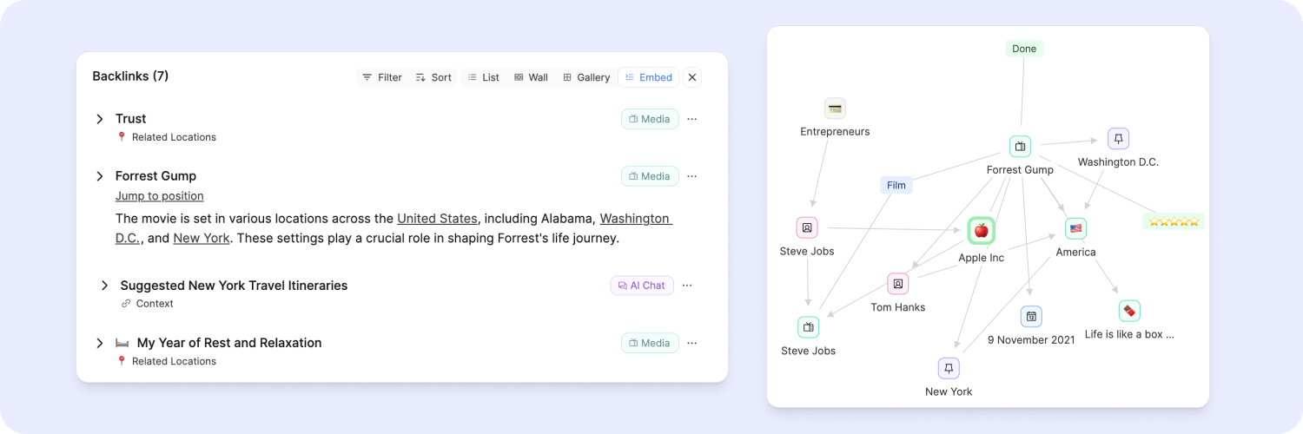The height and width of the screenshot is (434, 1303).
Task: Expand Suggested New York Travel Itineraries
Action: point(105,286)
